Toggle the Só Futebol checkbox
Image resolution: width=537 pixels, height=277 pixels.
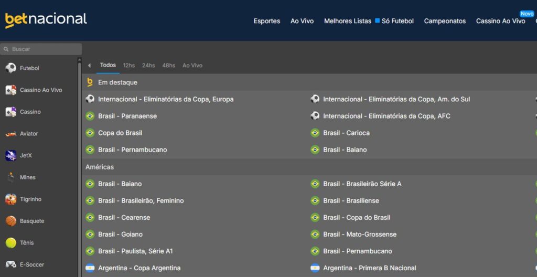point(378,20)
